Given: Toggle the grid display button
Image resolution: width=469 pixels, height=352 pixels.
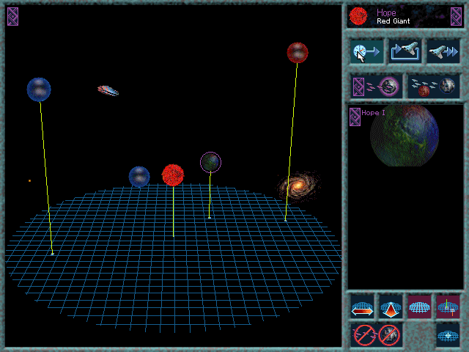Looking at the screenshot, I should pos(419,307).
